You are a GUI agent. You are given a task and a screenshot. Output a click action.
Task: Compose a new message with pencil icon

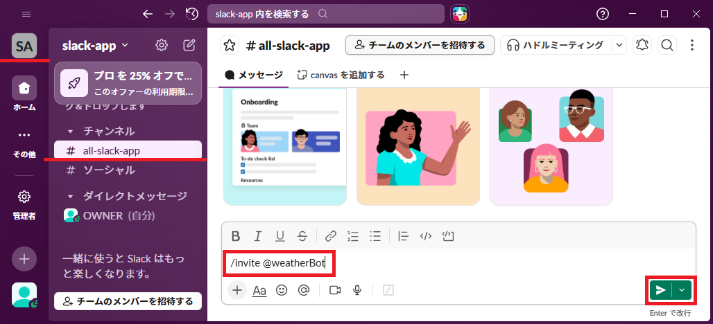(189, 45)
